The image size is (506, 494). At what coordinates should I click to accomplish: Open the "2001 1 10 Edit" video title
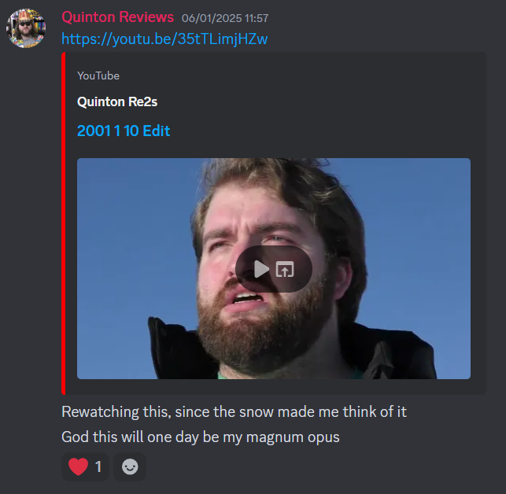click(124, 131)
